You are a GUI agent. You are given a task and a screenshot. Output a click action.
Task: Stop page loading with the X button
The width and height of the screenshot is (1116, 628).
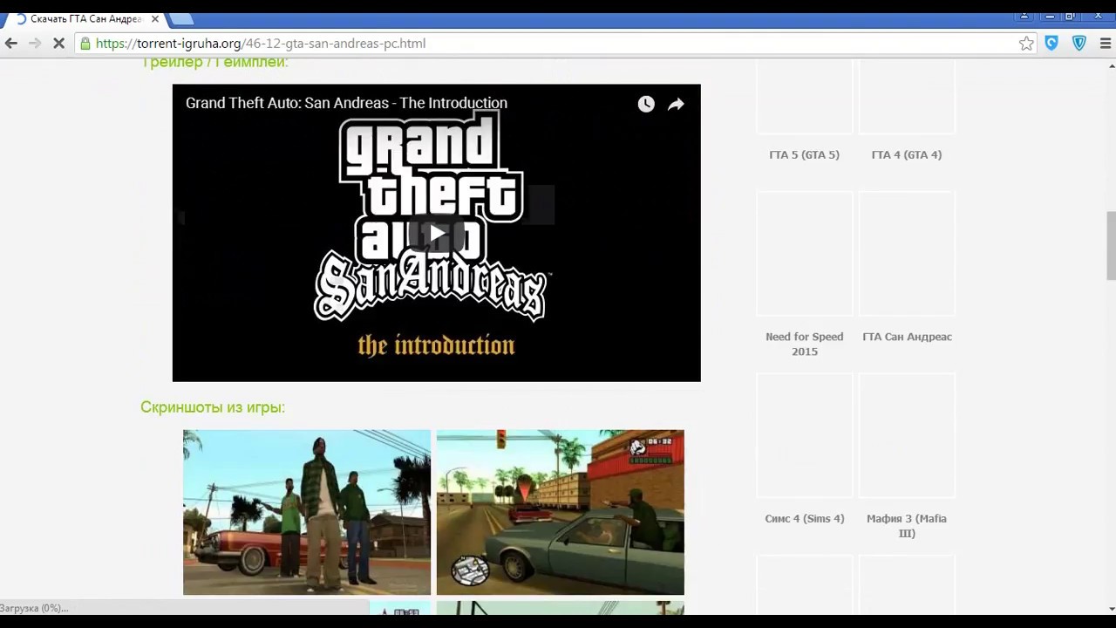click(58, 43)
